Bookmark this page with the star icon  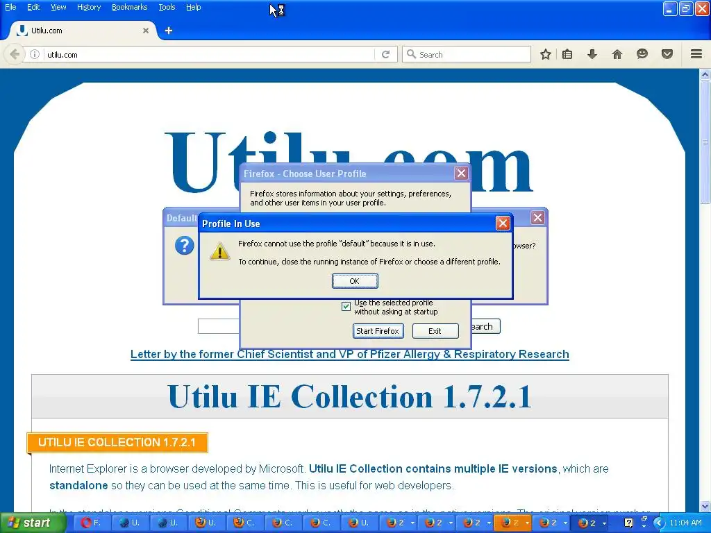pos(546,54)
